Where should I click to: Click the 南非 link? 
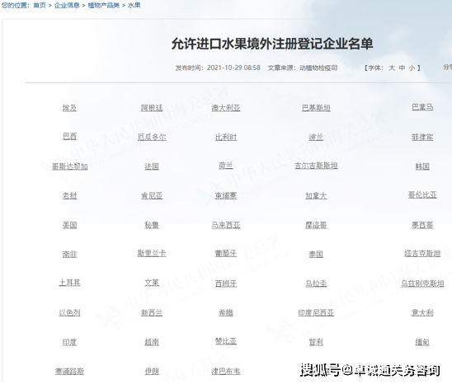click(x=69, y=255)
